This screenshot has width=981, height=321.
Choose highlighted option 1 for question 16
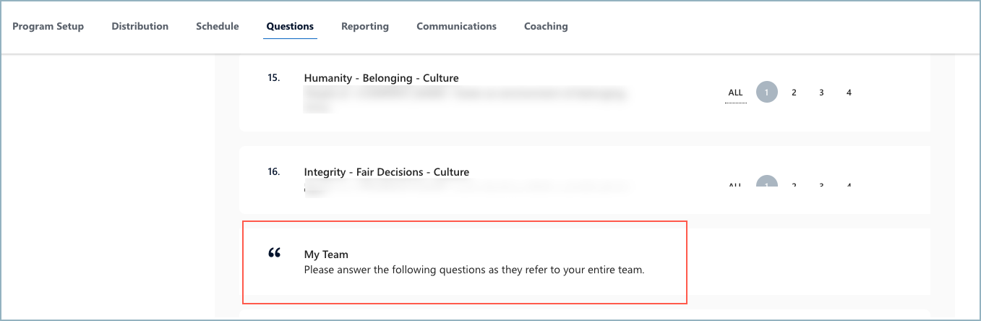point(767,183)
